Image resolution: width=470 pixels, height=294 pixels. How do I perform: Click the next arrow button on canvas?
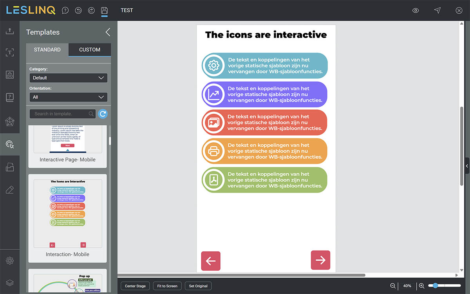(320, 260)
